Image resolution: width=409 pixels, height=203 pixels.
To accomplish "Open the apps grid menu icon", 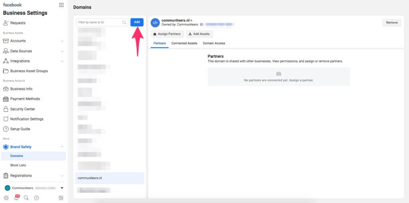I will (61, 5).
